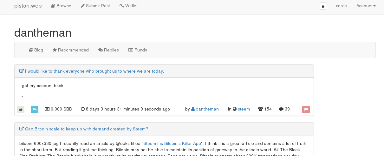
Task: Click the comments bubble icon showing 39
Action: pos(281,109)
